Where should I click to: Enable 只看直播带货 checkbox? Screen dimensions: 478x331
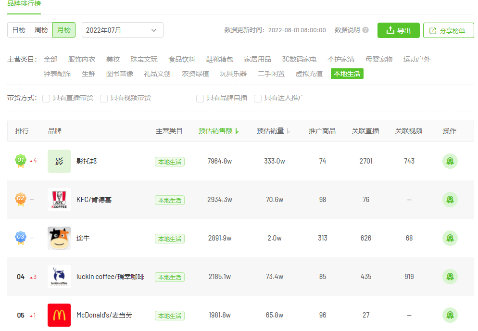[46, 98]
